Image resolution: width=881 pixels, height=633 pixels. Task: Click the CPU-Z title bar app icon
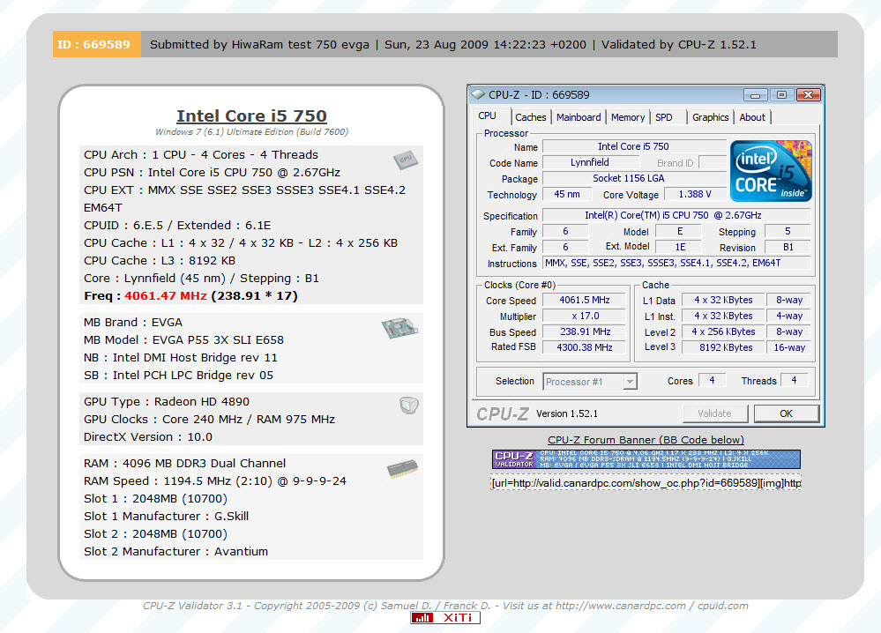pos(478,94)
